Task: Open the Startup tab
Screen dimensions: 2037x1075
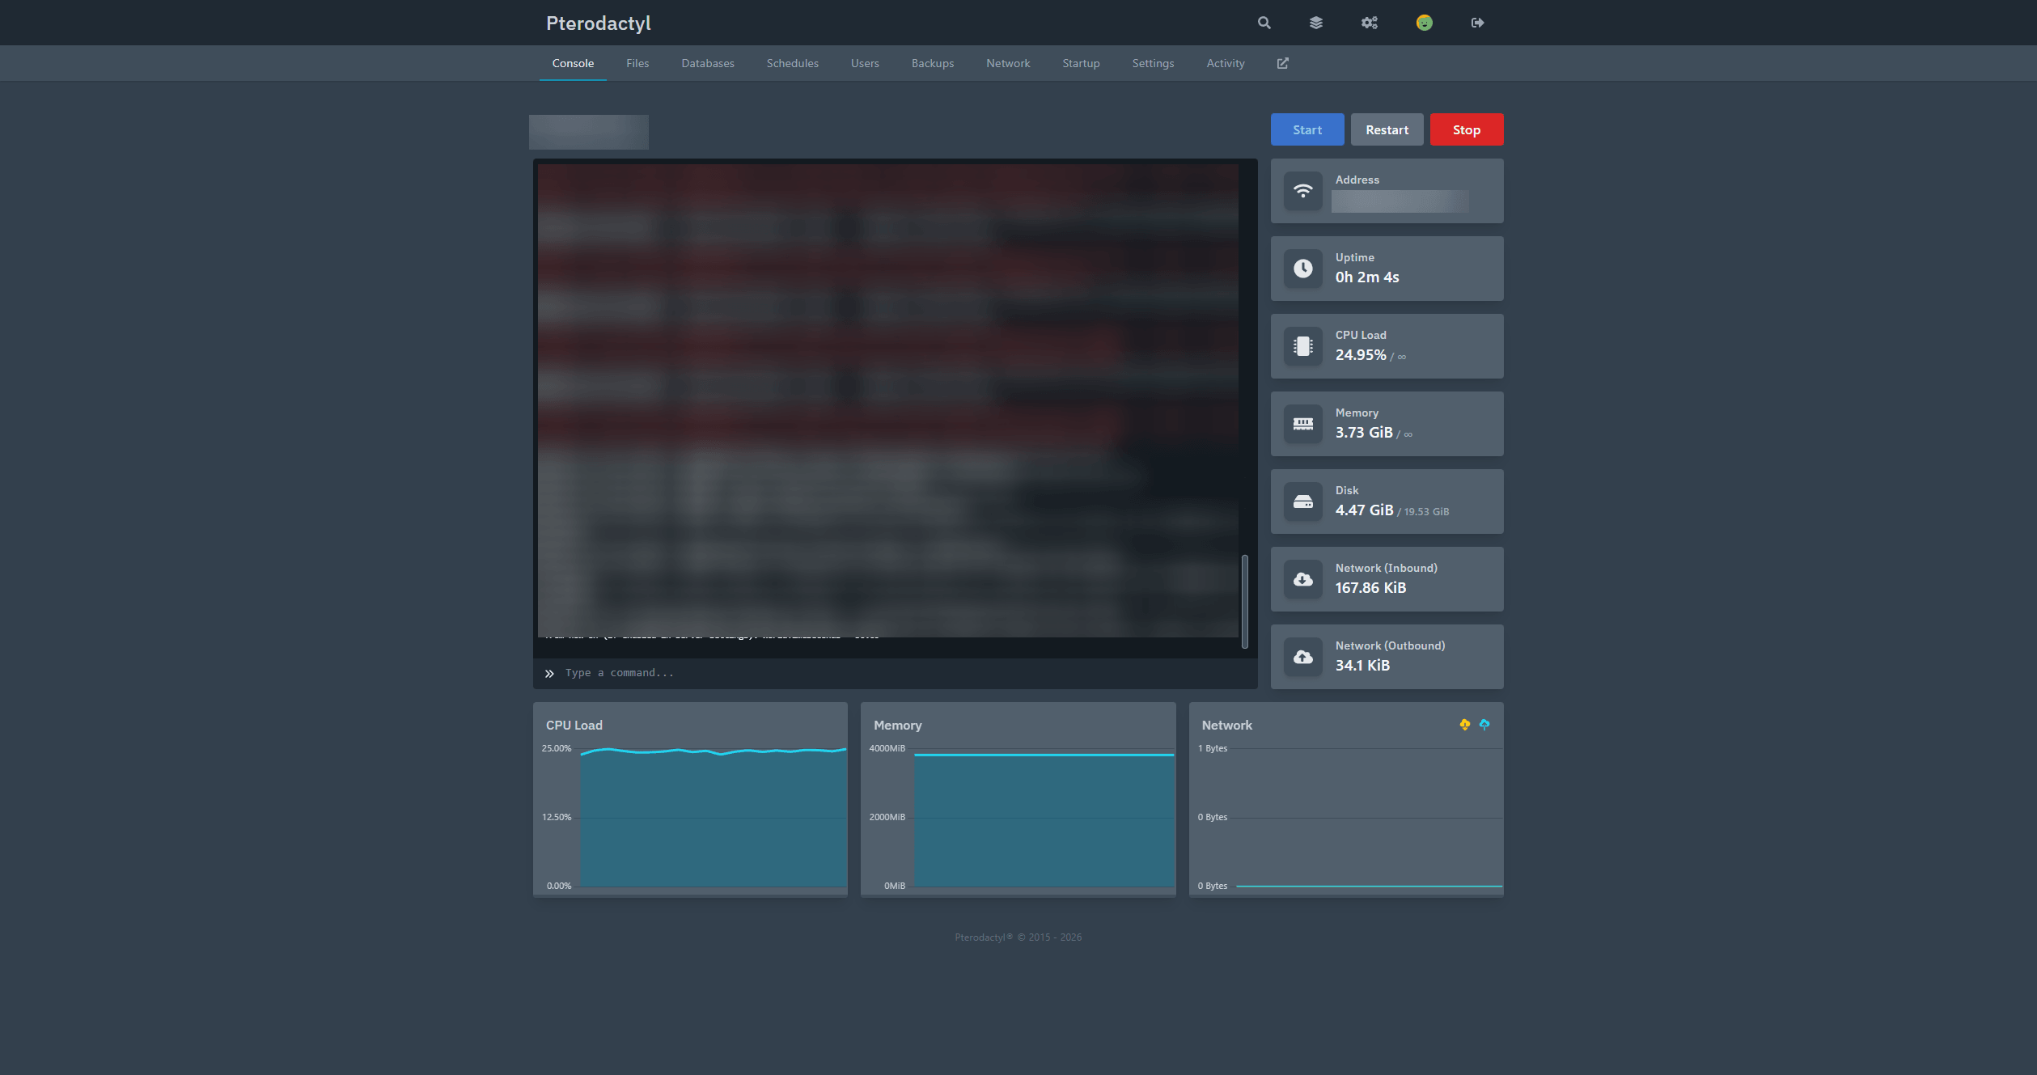Action: (x=1080, y=63)
